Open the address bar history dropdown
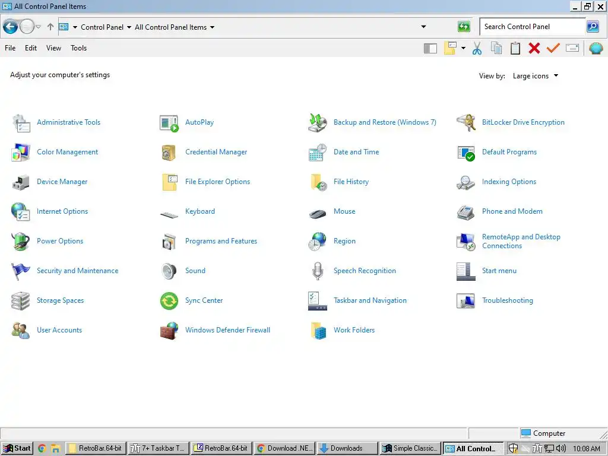The width and height of the screenshot is (608, 456). pyautogui.click(x=424, y=27)
